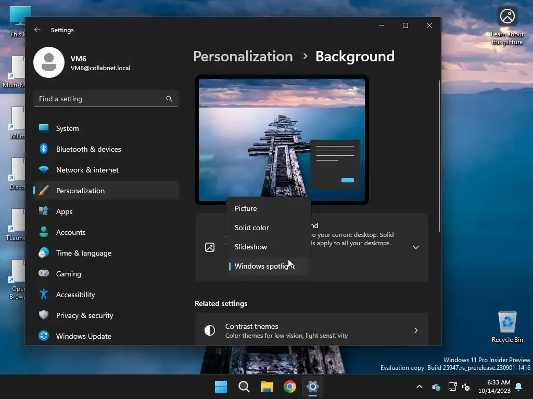Focus the Find a setting search box
This screenshot has height=399, width=533.
point(106,99)
